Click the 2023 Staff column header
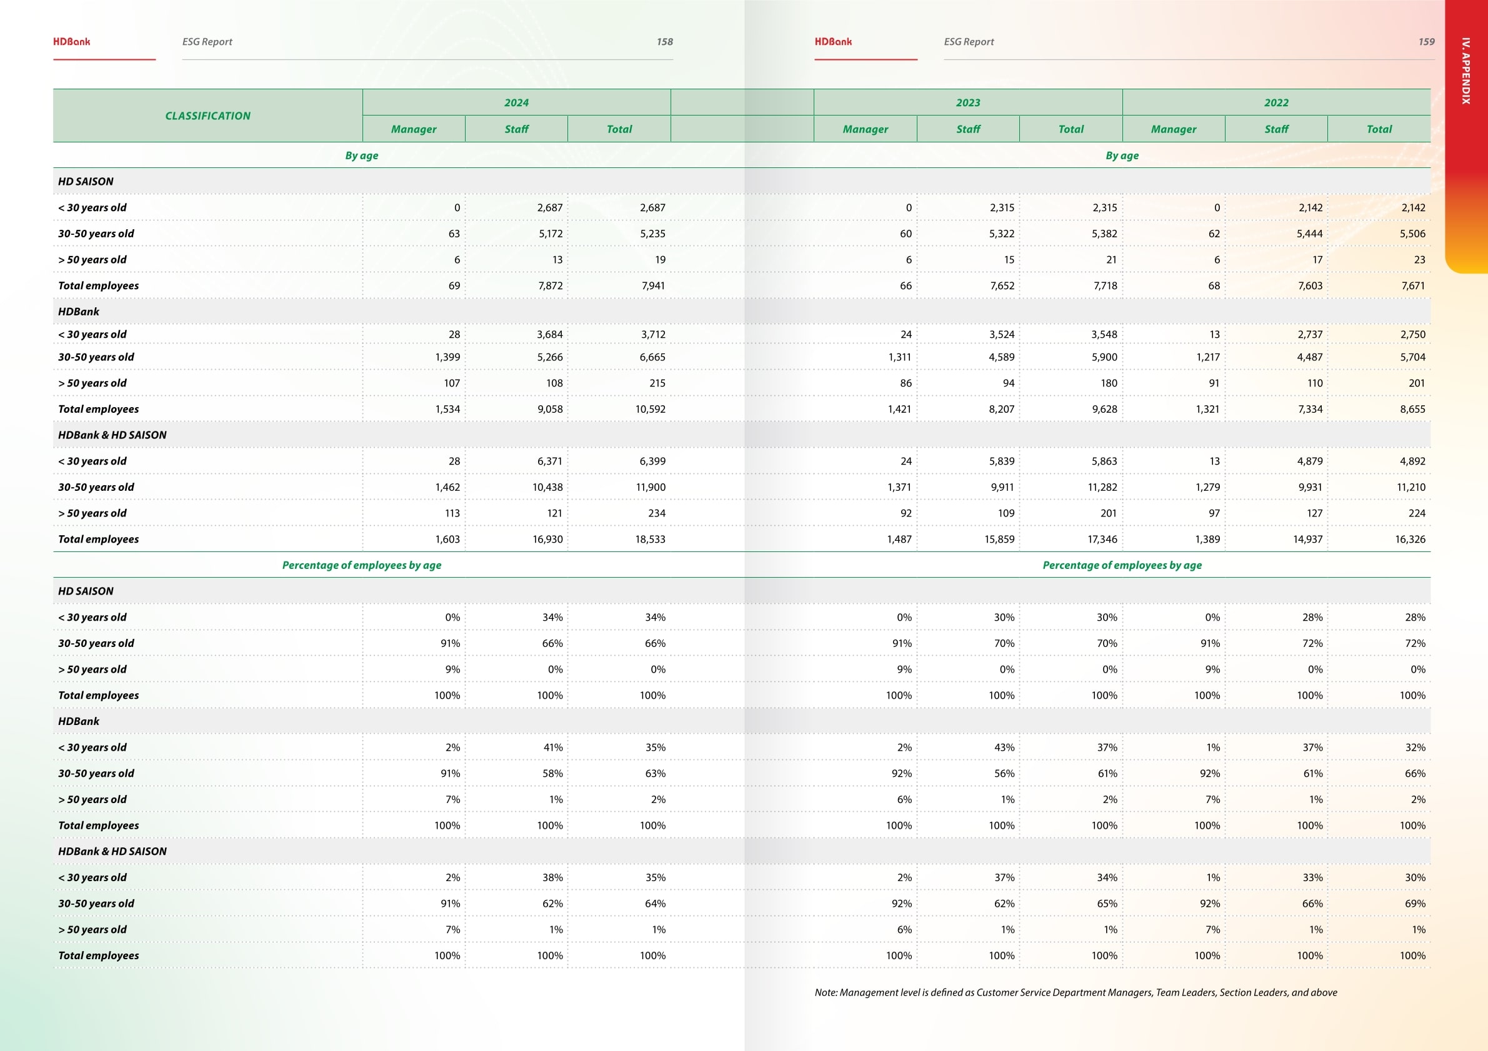Viewport: 1488px width, 1051px height. 967,129
